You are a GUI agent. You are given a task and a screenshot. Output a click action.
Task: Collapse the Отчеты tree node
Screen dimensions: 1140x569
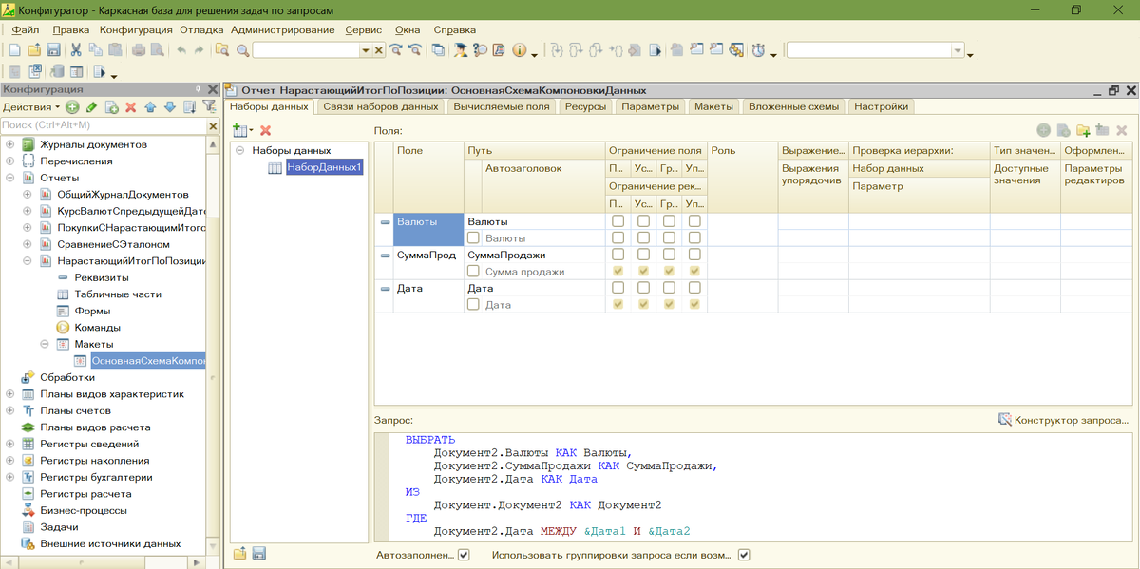[10, 178]
